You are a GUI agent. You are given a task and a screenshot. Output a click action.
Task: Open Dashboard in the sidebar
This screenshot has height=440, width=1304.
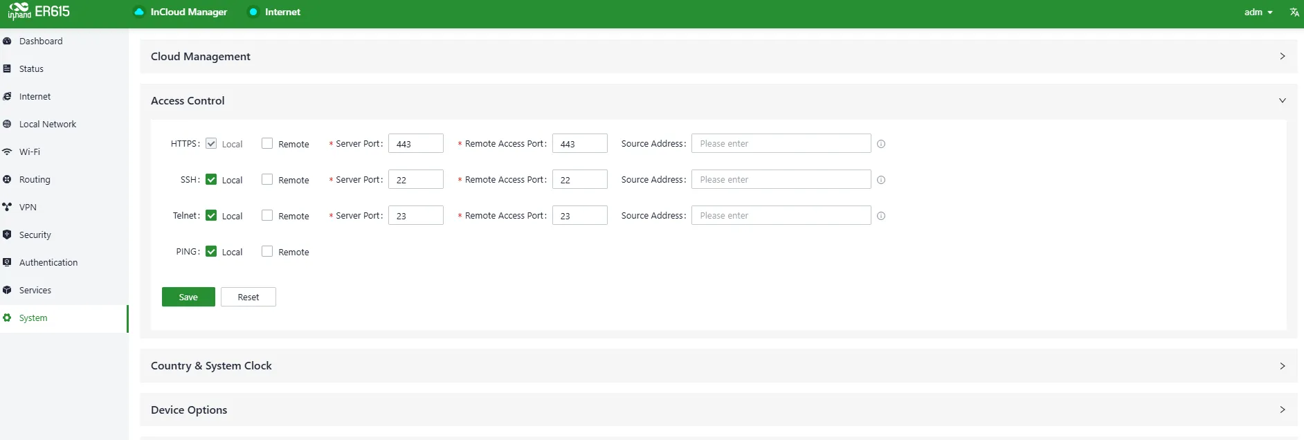[64, 41]
